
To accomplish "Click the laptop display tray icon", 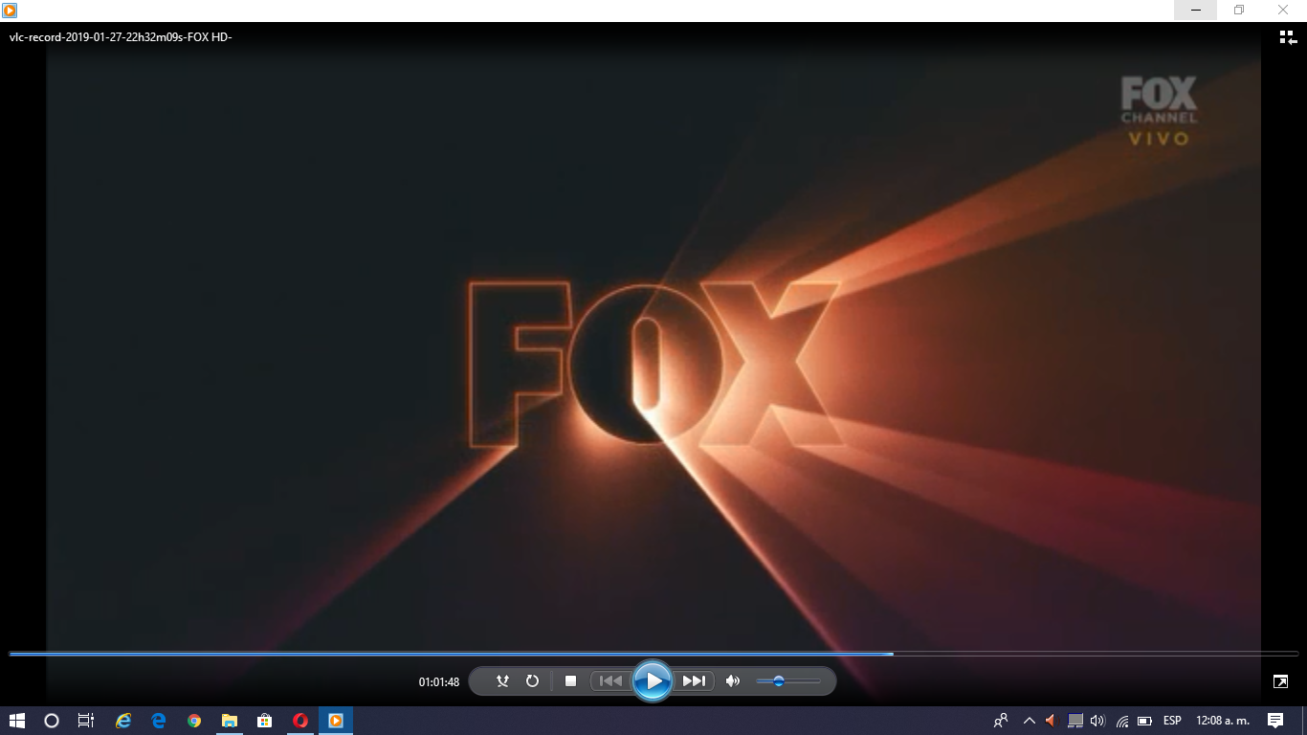I will (x=1075, y=721).
